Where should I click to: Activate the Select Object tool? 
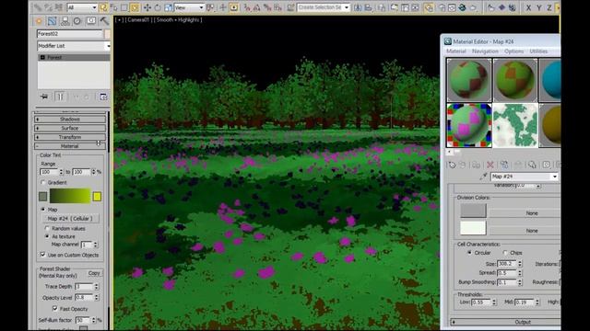103,7
